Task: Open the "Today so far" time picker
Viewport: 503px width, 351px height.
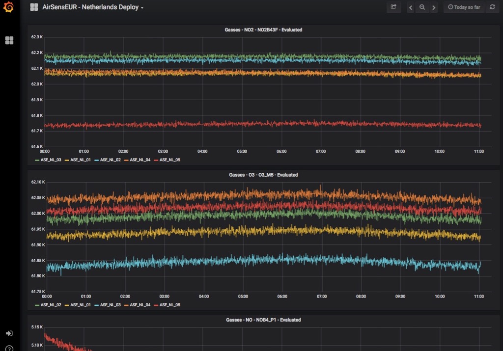Action: (464, 7)
